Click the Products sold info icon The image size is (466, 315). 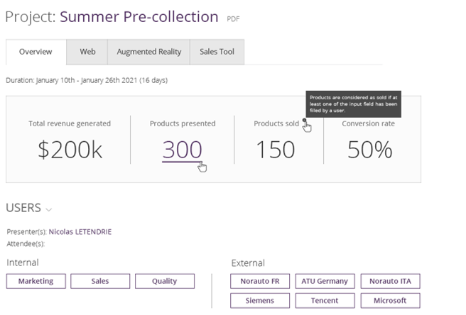tap(305, 121)
